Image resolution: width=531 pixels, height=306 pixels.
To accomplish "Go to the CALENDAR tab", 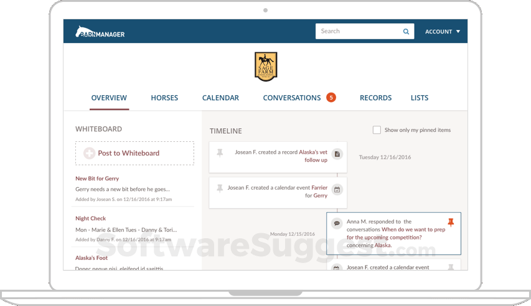I will 220,98.
